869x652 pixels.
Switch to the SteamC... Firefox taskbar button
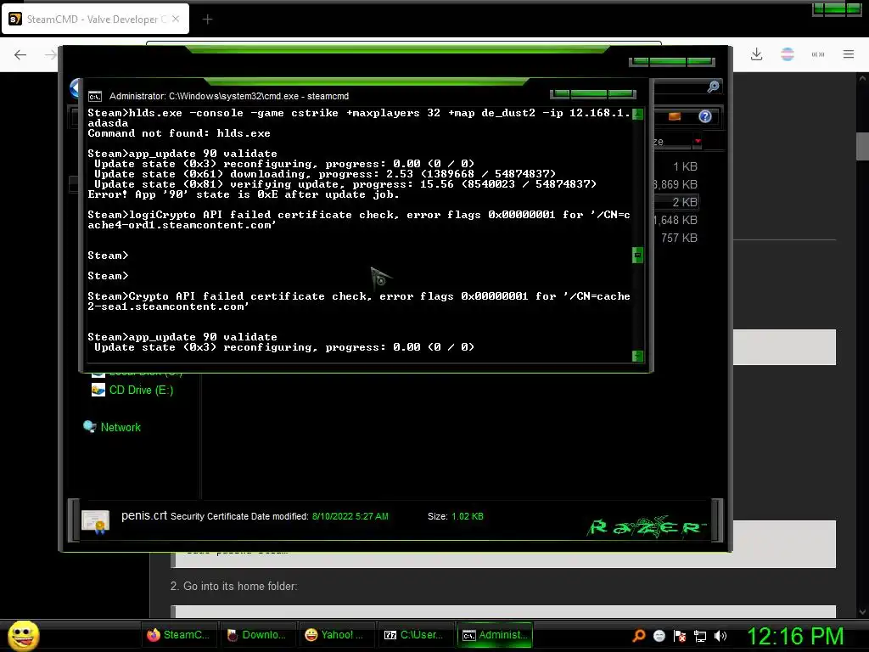(x=178, y=635)
